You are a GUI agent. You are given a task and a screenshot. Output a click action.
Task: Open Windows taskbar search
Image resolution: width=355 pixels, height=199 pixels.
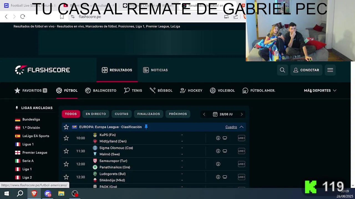[x=20, y=193]
